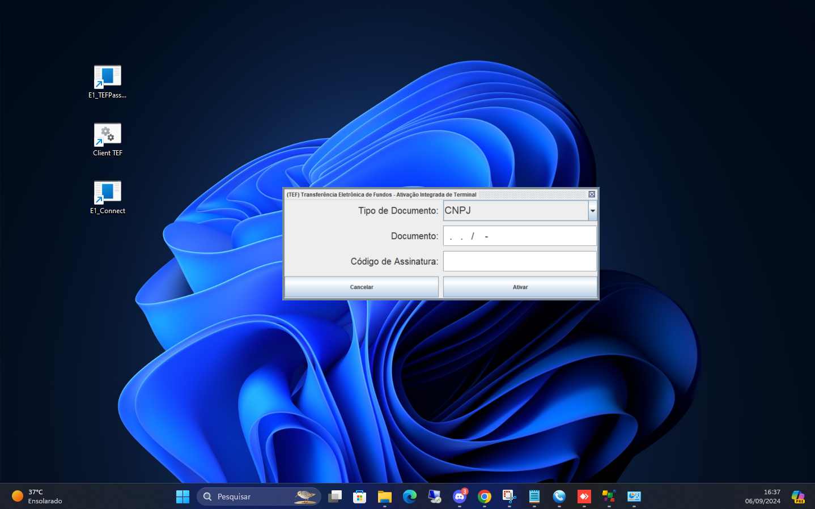This screenshot has height=509, width=815.
Task: Open the clock and date 16:37
Action: [x=762, y=497]
